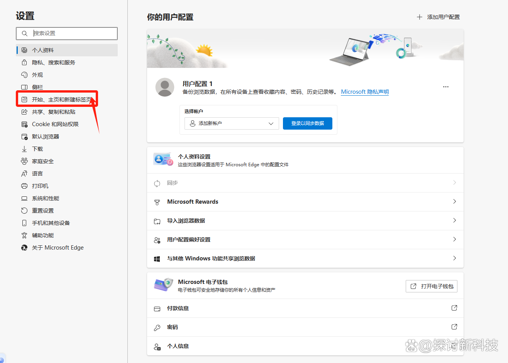The height and width of the screenshot is (363, 508).
Task: Open the 添加新帐户 account dropdown
Action: point(232,123)
